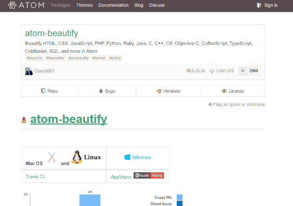The image size is (293, 206).
Task: Open the AppVeyor link
Action: click(x=122, y=177)
